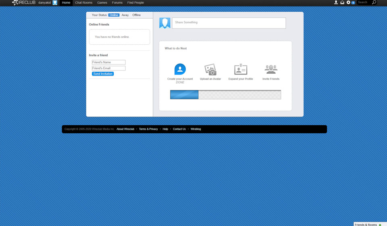387x226 pixels.
Task: Click the Invite Friends people icon
Action: click(271, 70)
